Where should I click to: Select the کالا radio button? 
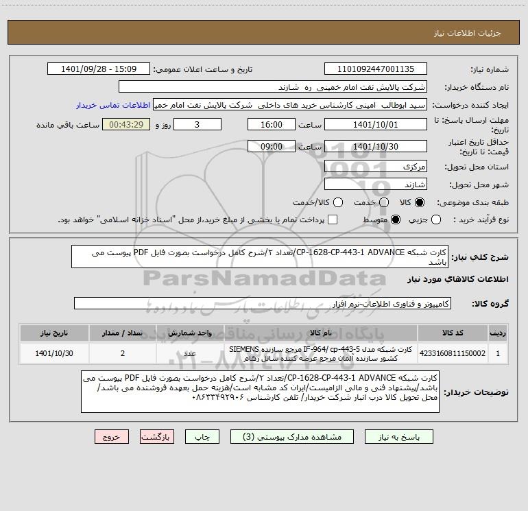click(420, 202)
